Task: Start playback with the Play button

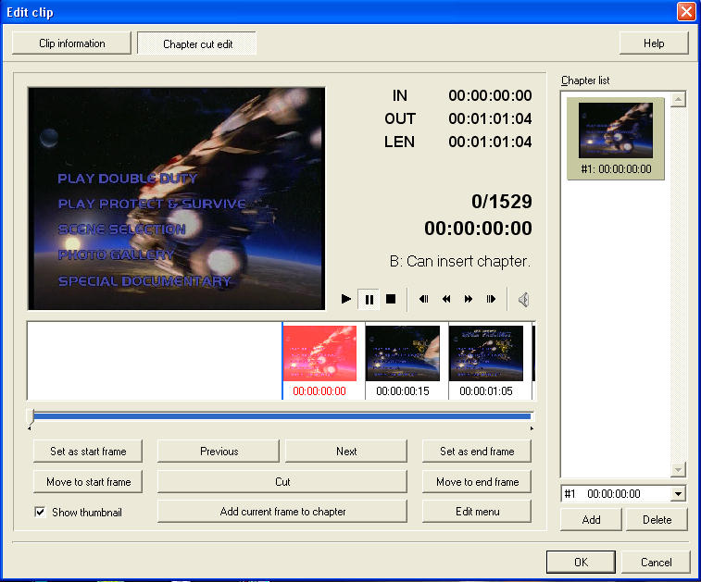Action: tap(346, 299)
